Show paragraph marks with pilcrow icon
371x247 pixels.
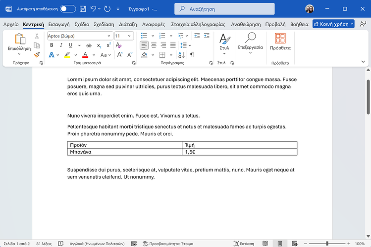click(192, 55)
